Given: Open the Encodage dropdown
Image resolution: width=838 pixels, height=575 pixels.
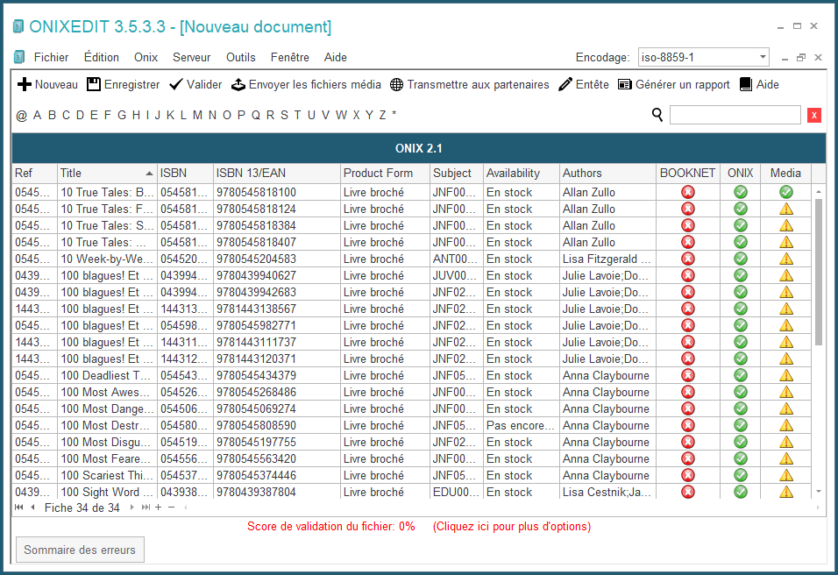Looking at the screenshot, I should click(763, 57).
